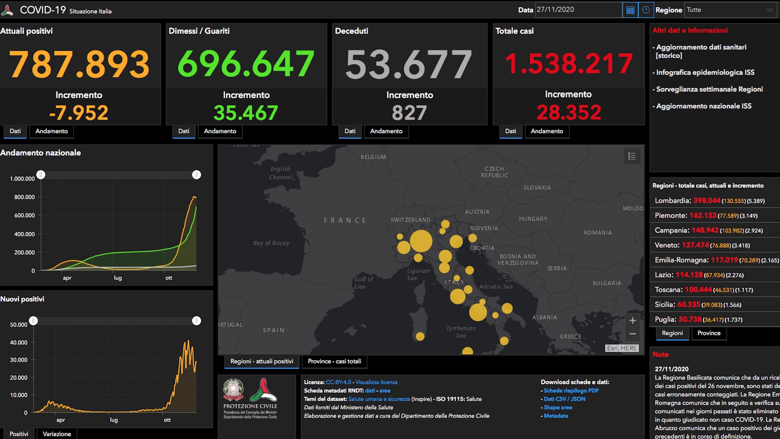Click the clock time icon
This screenshot has height=439, width=780.
646,10
